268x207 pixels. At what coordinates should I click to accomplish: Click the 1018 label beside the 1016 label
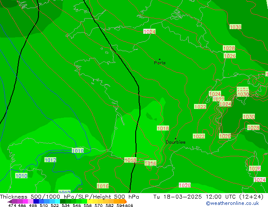[x=130, y=160]
